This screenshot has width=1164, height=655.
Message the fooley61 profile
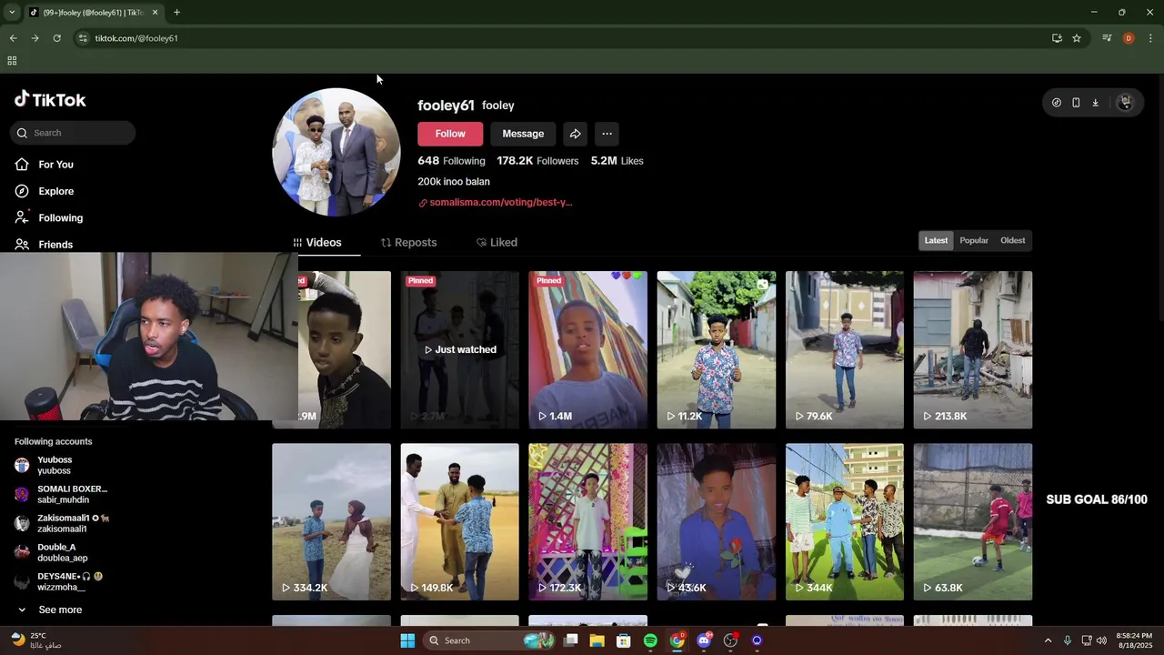pos(523,134)
